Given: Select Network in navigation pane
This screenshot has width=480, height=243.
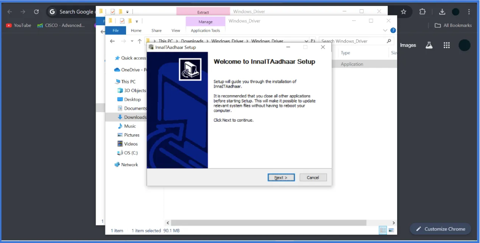Looking at the screenshot, I should [126, 165].
